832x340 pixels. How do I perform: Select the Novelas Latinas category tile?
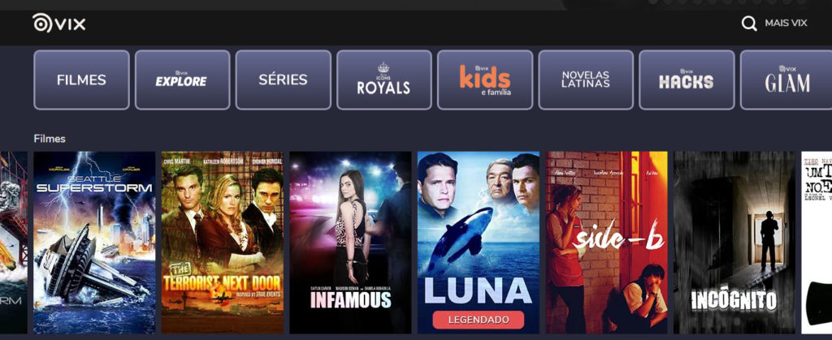click(x=586, y=80)
